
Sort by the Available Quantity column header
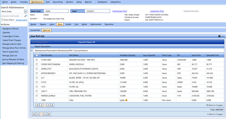pyautogui.click(x=127, y=55)
